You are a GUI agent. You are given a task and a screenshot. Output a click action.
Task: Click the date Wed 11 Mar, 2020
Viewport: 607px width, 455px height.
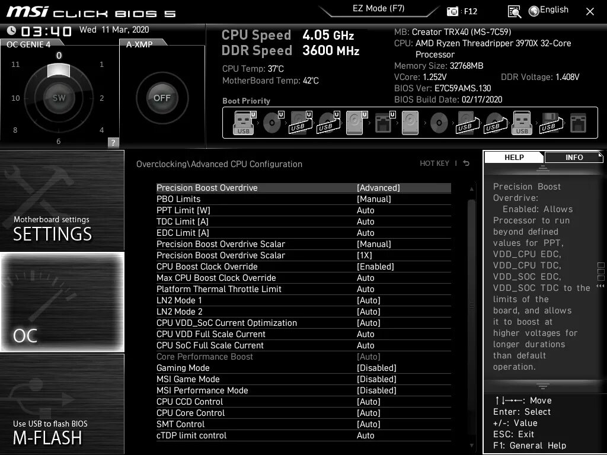pos(114,30)
